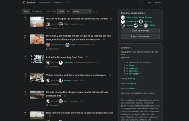
Task: Click the LGBTQ+ trending community icon
Action: point(146,25)
